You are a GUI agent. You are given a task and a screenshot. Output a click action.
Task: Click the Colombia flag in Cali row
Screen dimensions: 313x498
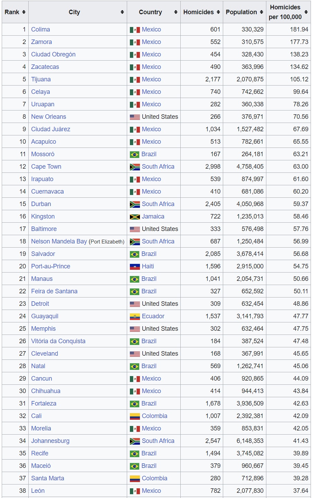pos(135,416)
